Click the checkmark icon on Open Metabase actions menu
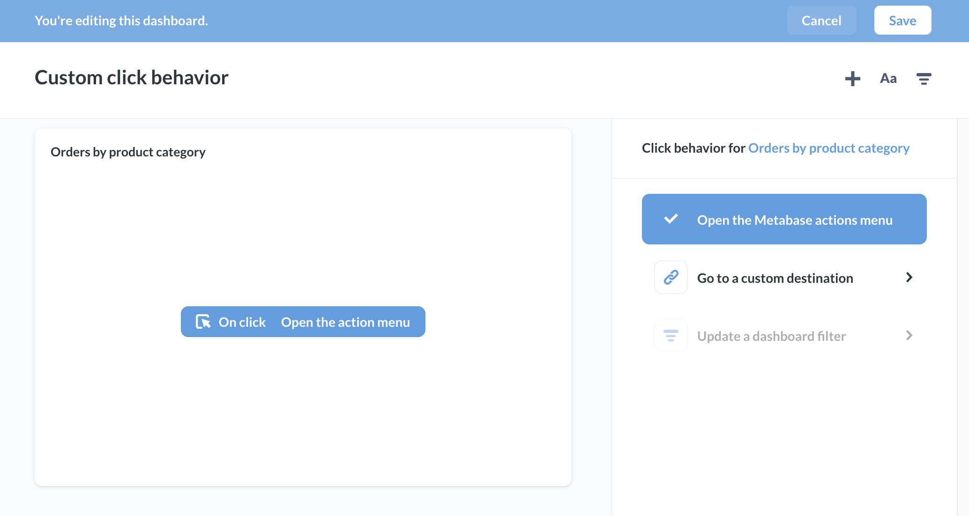This screenshot has height=516, width=969. point(671,220)
